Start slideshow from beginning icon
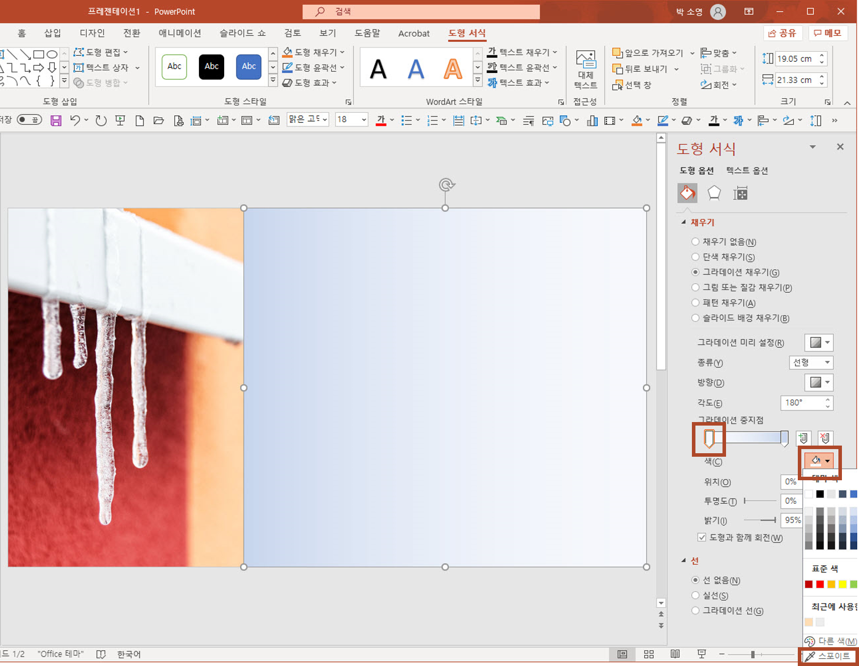 coord(120,121)
